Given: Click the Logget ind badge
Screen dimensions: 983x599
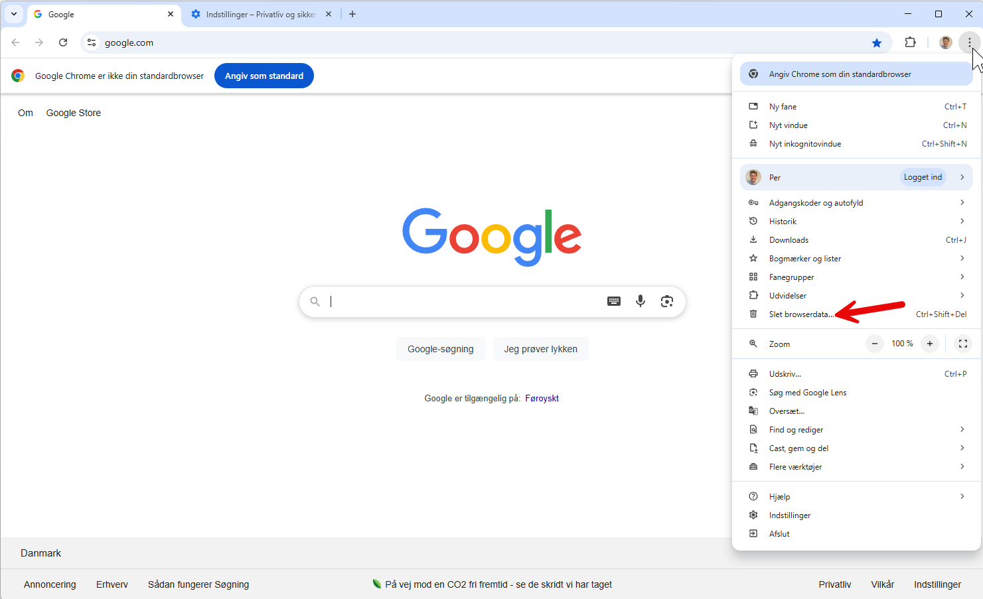Looking at the screenshot, I should click(923, 177).
